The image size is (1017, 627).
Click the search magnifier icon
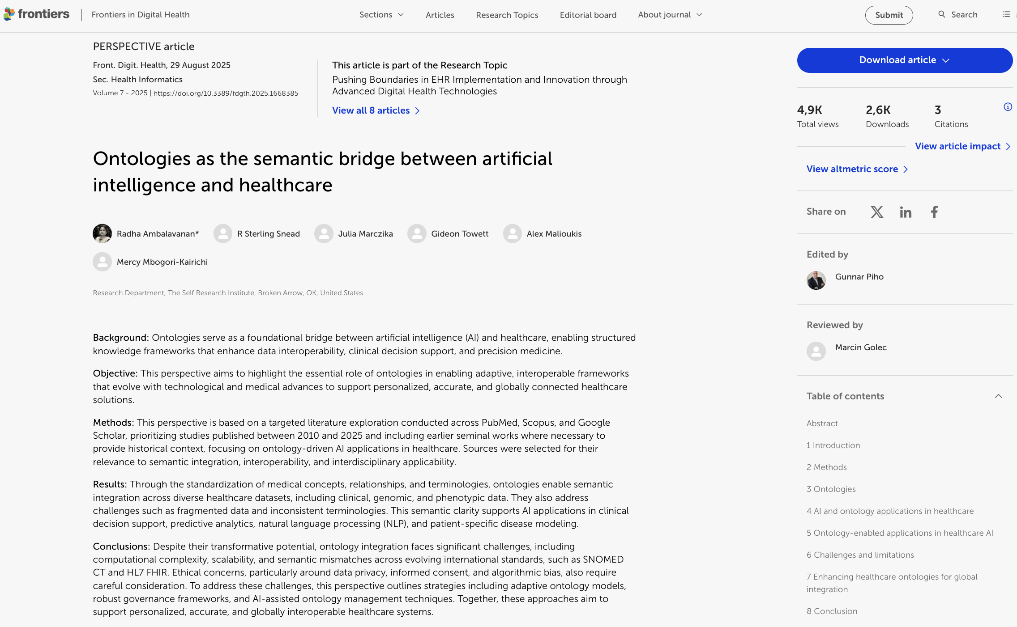point(942,14)
